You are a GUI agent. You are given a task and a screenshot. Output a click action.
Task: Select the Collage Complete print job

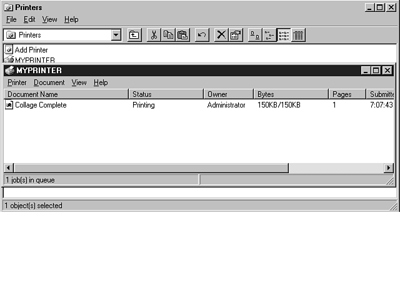pyautogui.click(x=40, y=105)
